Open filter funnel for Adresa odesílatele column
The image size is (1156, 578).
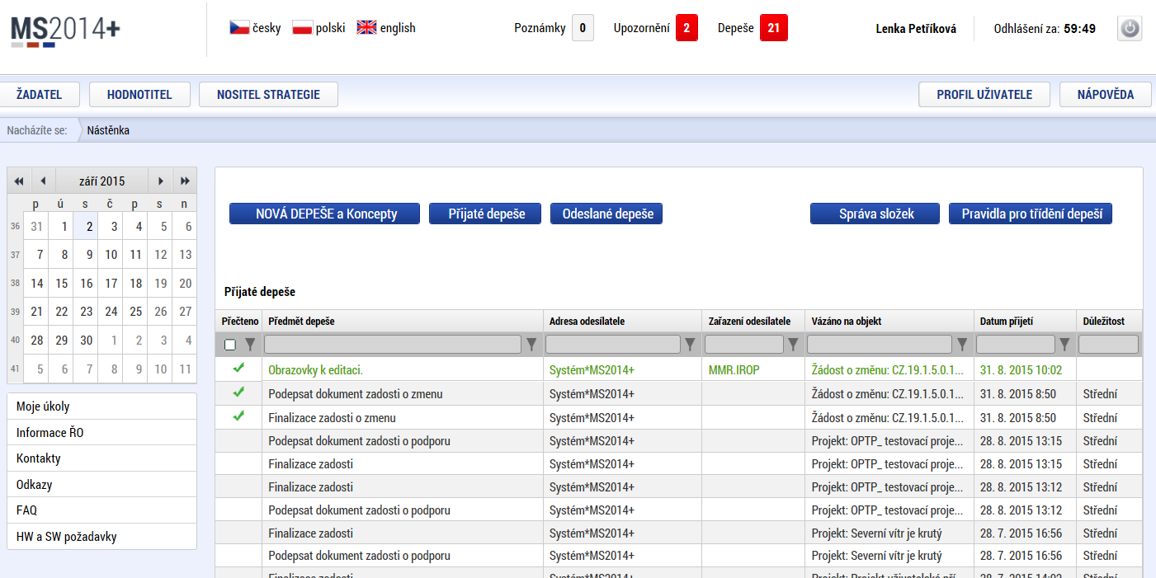coord(691,345)
